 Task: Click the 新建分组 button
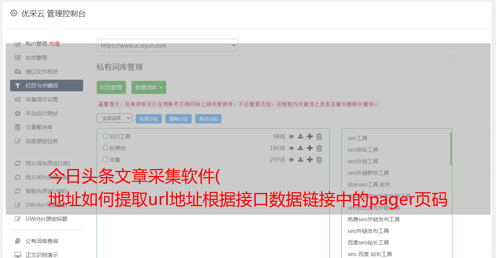tap(149, 119)
